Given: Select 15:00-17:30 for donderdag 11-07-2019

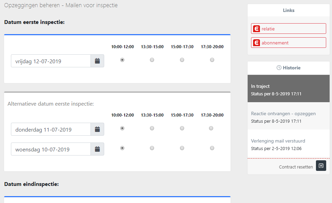Looking at the screenshot, I should 182,128.
